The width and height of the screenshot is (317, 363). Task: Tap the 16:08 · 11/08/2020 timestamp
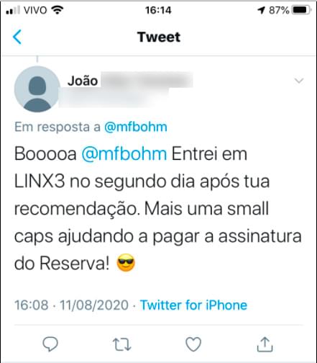coord(71,305)
